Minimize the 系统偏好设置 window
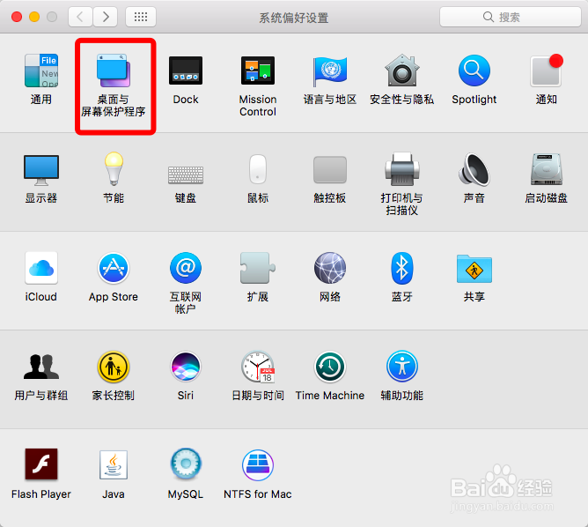The image size is (588, 527). (34, 17)
